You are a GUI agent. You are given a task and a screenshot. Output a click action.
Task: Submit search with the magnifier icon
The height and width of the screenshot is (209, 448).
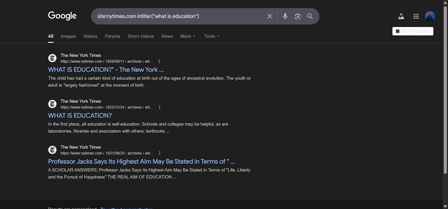coord(310,16)
